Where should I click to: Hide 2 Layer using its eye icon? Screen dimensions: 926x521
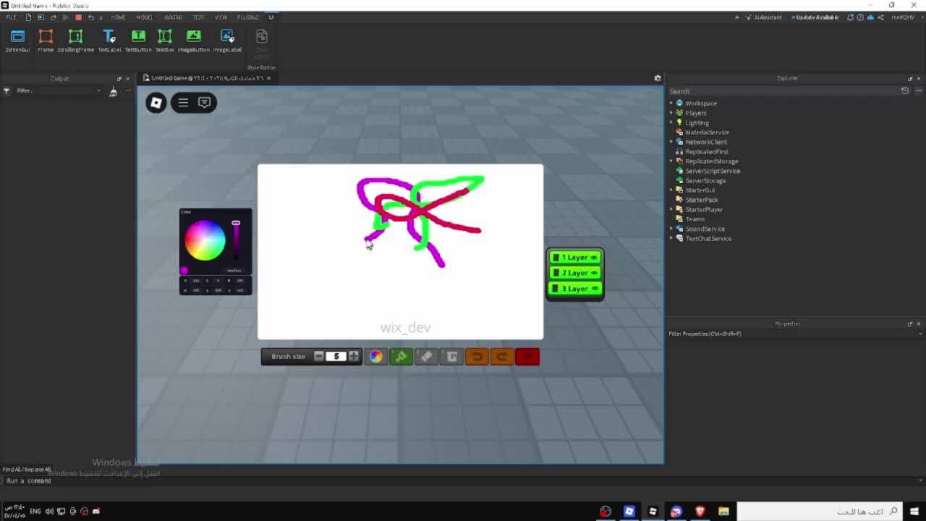[594, 273]
